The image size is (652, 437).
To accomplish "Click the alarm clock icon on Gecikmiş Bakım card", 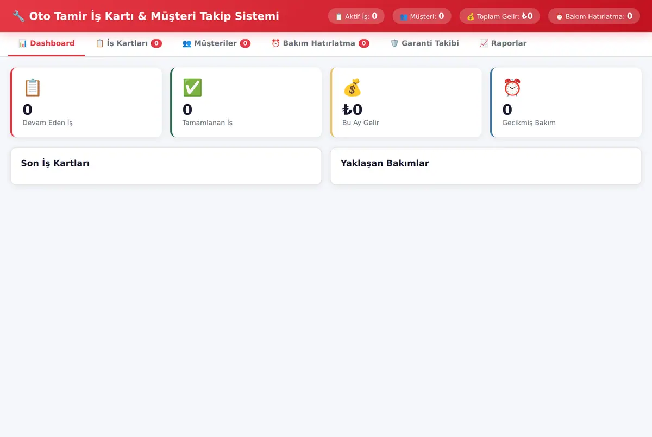I will (x=512, y=87).
